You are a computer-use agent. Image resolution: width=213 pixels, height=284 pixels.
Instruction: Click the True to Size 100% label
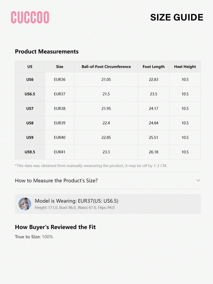pyautogui.click(x=34, y=237)
